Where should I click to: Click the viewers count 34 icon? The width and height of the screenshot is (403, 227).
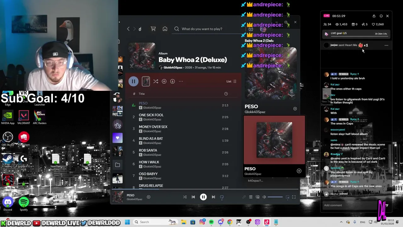click(327, 24)
